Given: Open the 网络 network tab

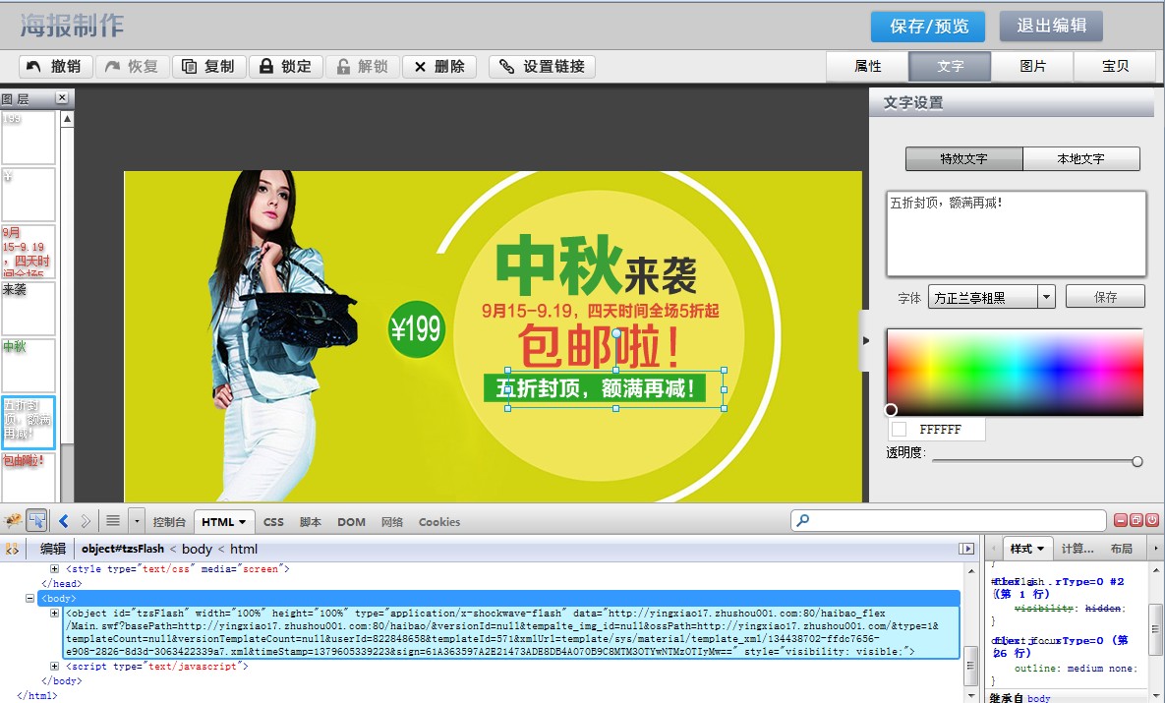Looking at the screenshot, I should 392,522.
